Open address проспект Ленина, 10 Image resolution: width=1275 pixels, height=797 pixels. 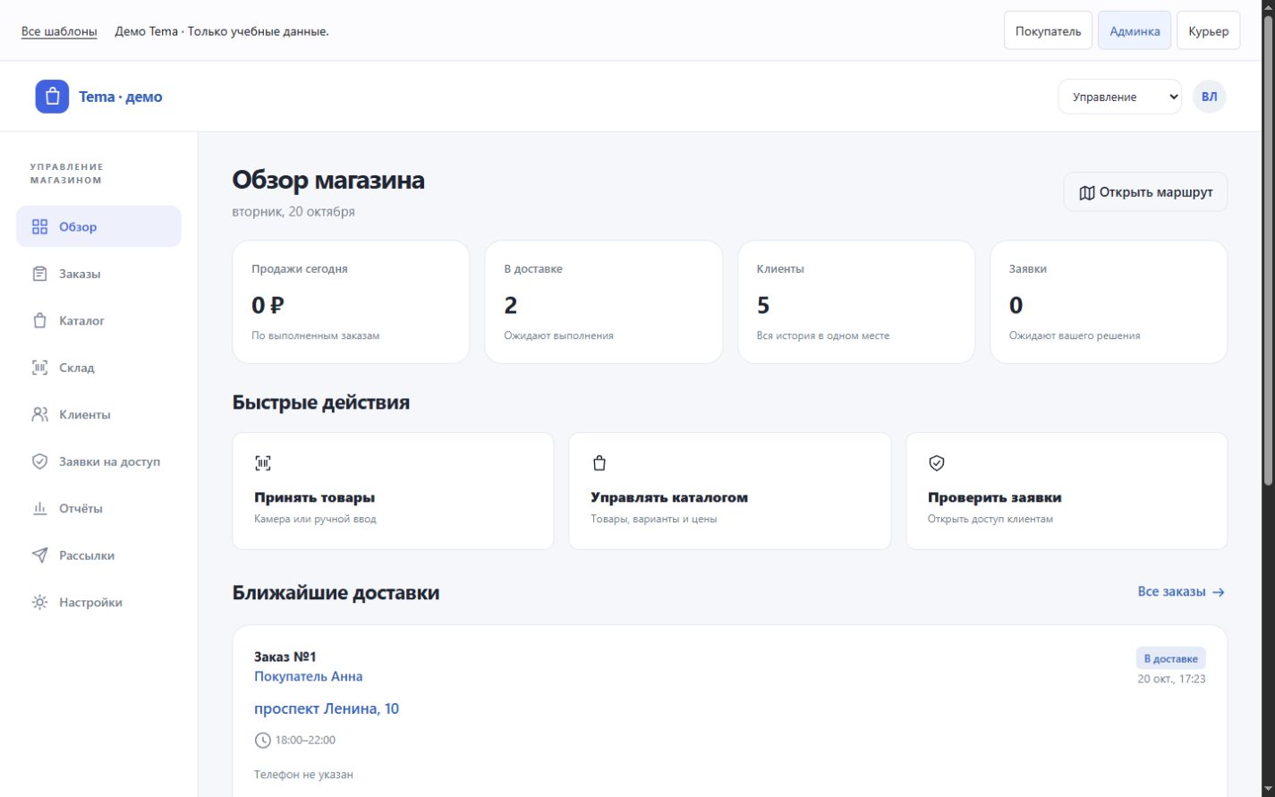[327, 708]
